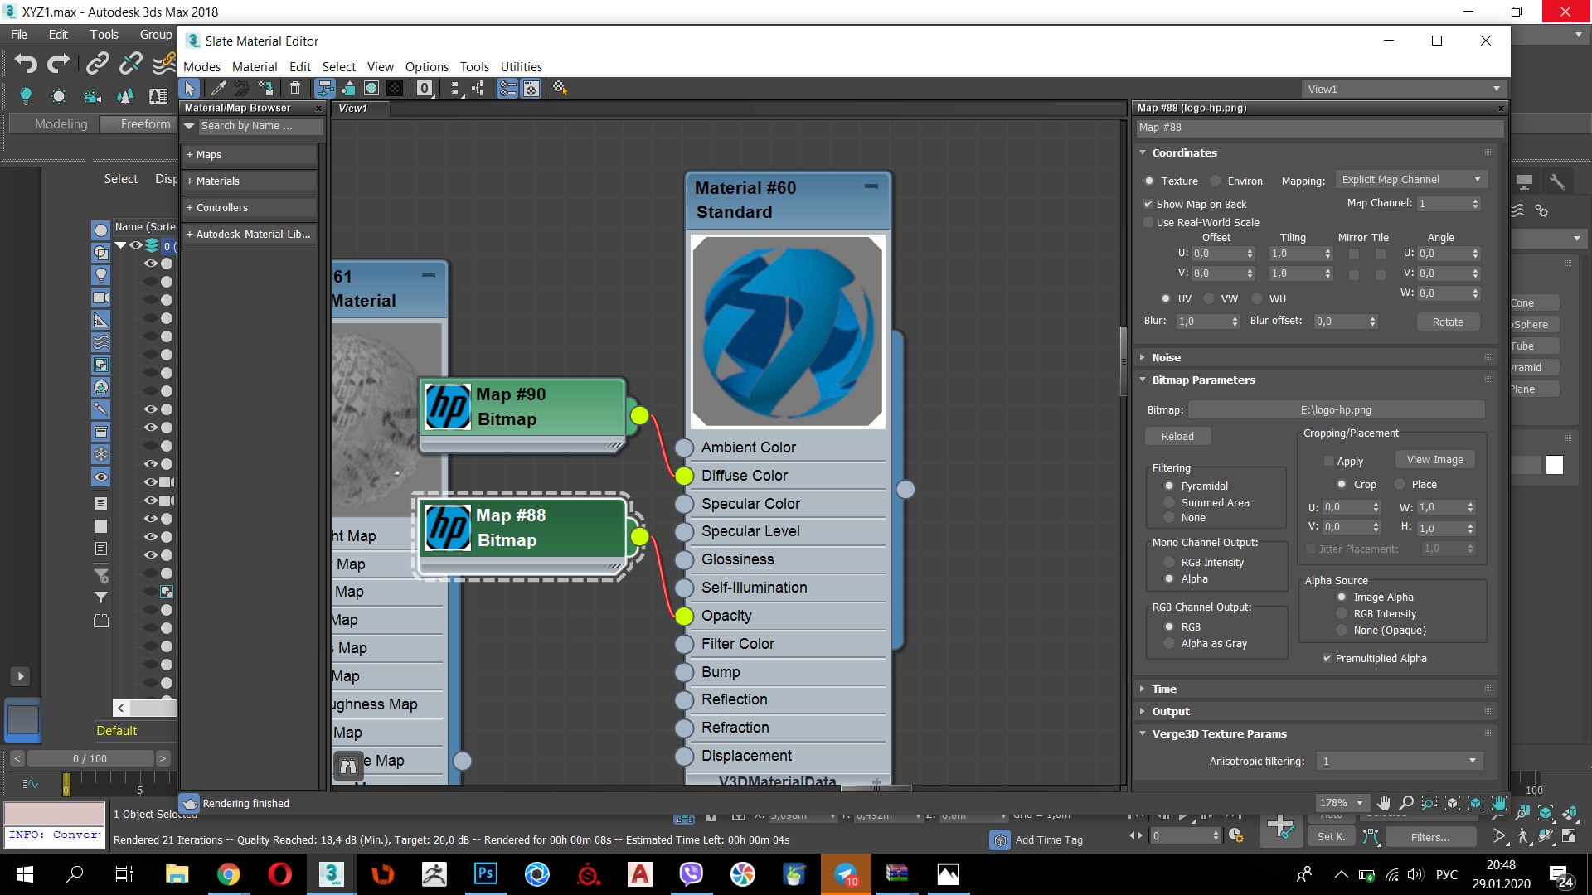Click the Select and Link chain icon
The height and width of the screenshot is (895, 1592).
point(98,64)
